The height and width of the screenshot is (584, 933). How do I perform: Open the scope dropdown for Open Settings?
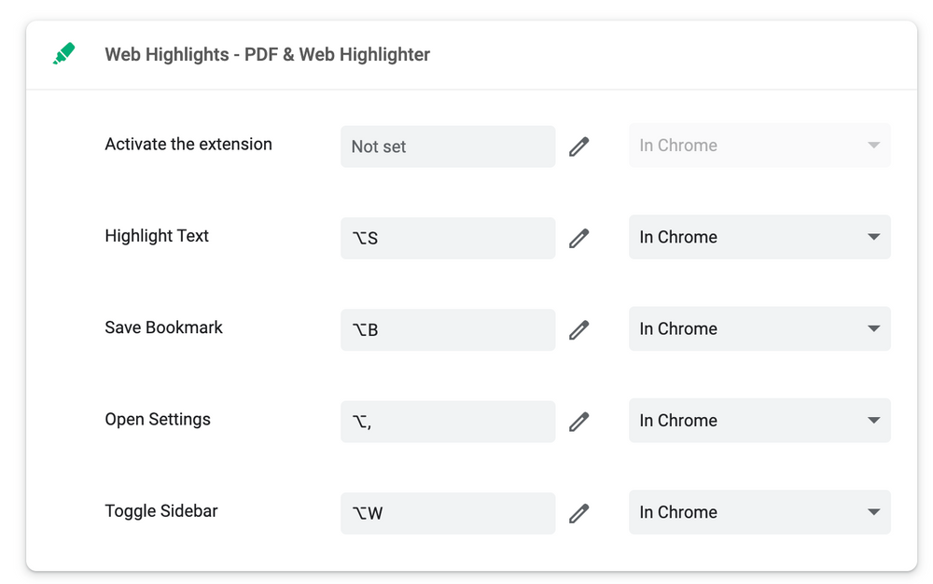[x=759, y=421]
